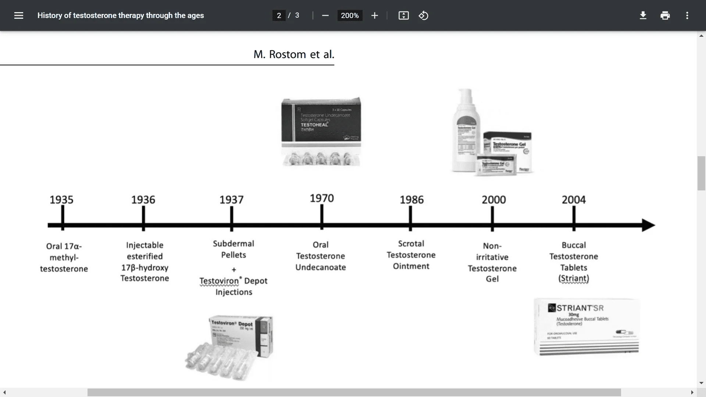Zoom out of the PDF document
This screenshot has height=397, width=706.
tap(325, 15)
